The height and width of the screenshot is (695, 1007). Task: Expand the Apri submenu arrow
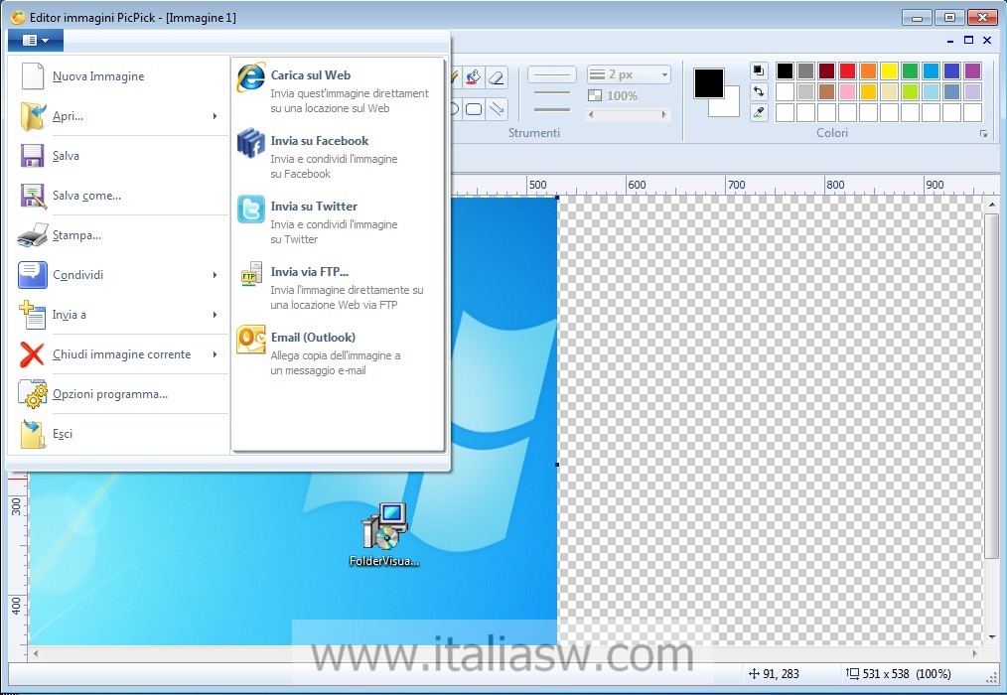click(215, 116)
